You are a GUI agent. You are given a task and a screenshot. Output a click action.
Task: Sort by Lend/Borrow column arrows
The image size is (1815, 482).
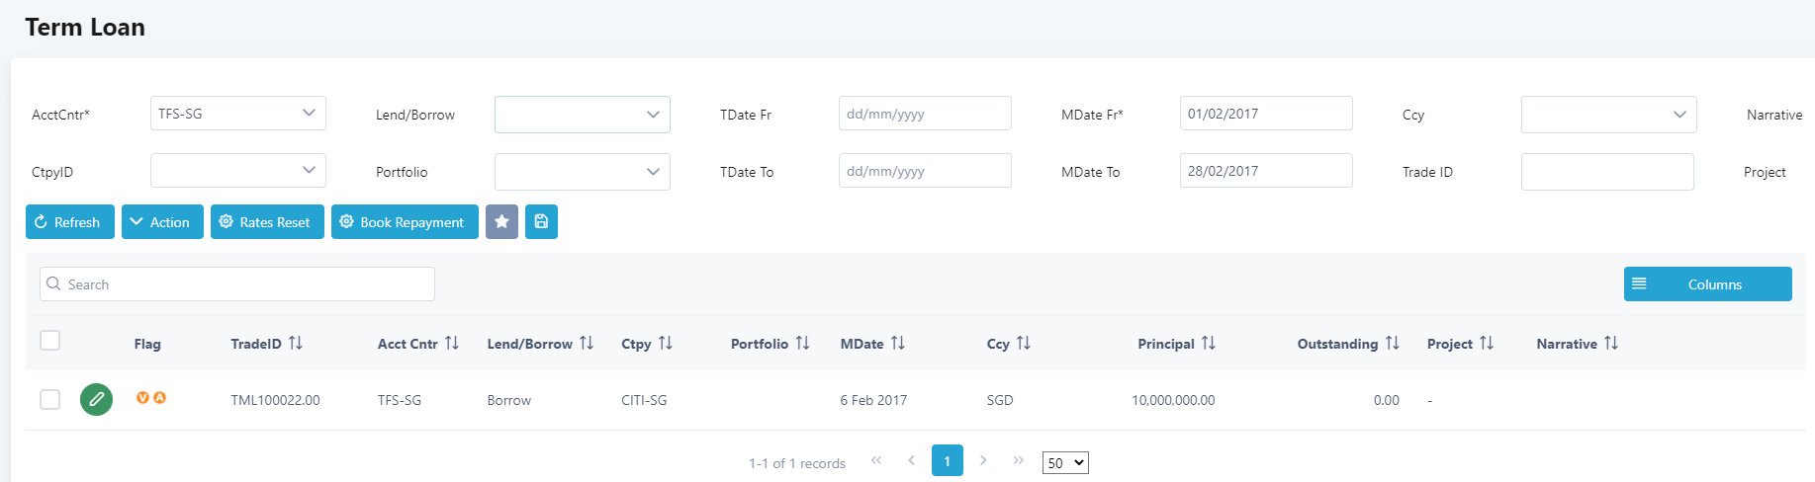587,344
